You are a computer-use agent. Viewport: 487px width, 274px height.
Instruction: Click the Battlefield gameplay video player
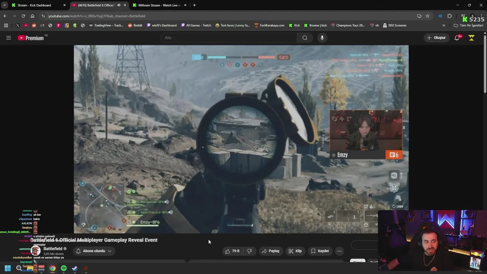point(241,139)
